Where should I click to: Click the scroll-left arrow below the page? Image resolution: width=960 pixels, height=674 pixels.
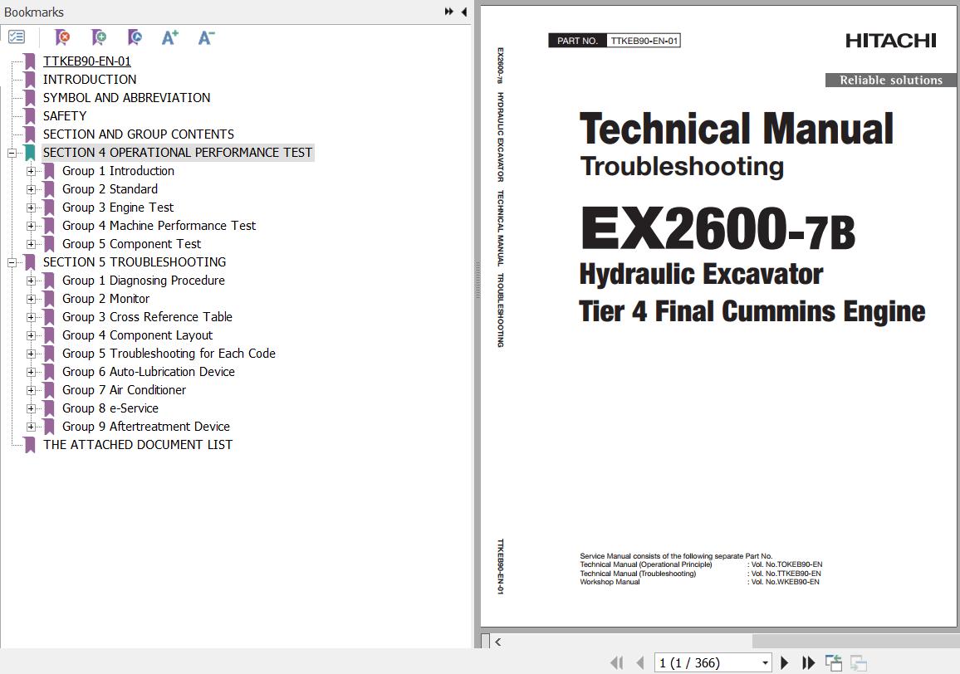click(x=497, y=642)
